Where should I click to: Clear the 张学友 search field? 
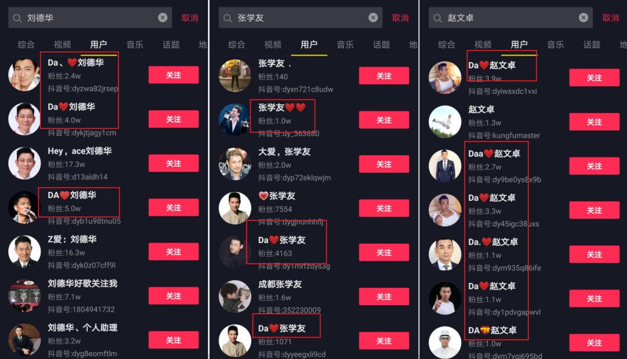(x=373, y=17)
